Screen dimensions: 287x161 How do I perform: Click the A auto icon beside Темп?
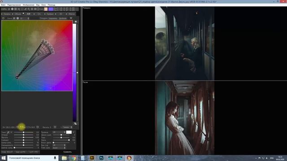click(11, 132)
